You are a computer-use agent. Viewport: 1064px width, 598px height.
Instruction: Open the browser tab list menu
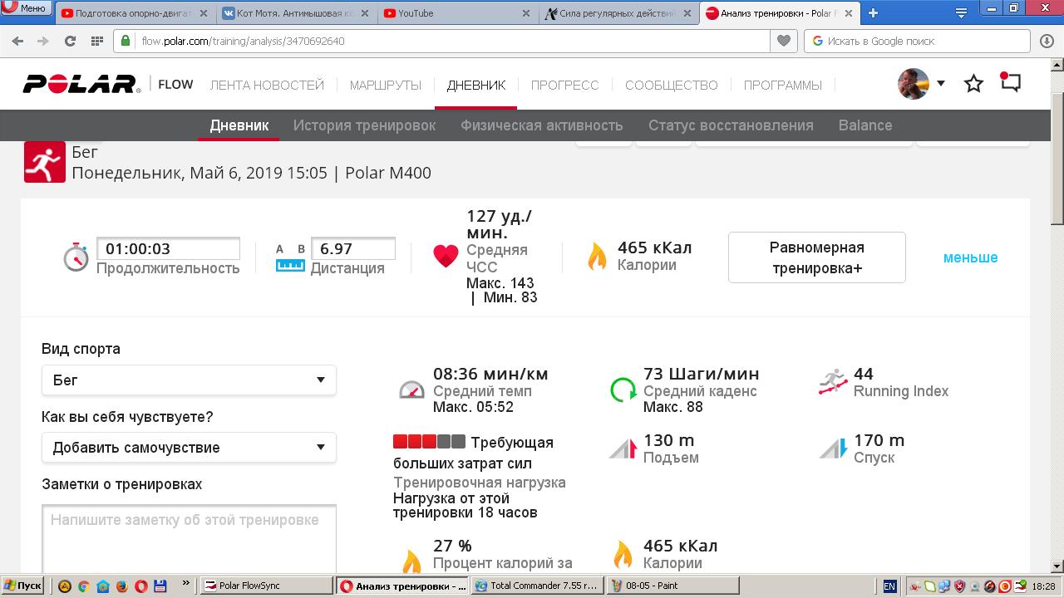961,13
